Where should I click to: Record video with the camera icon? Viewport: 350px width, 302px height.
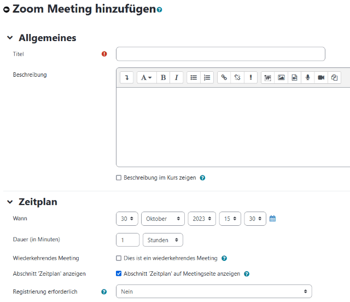tap(321, 78)
